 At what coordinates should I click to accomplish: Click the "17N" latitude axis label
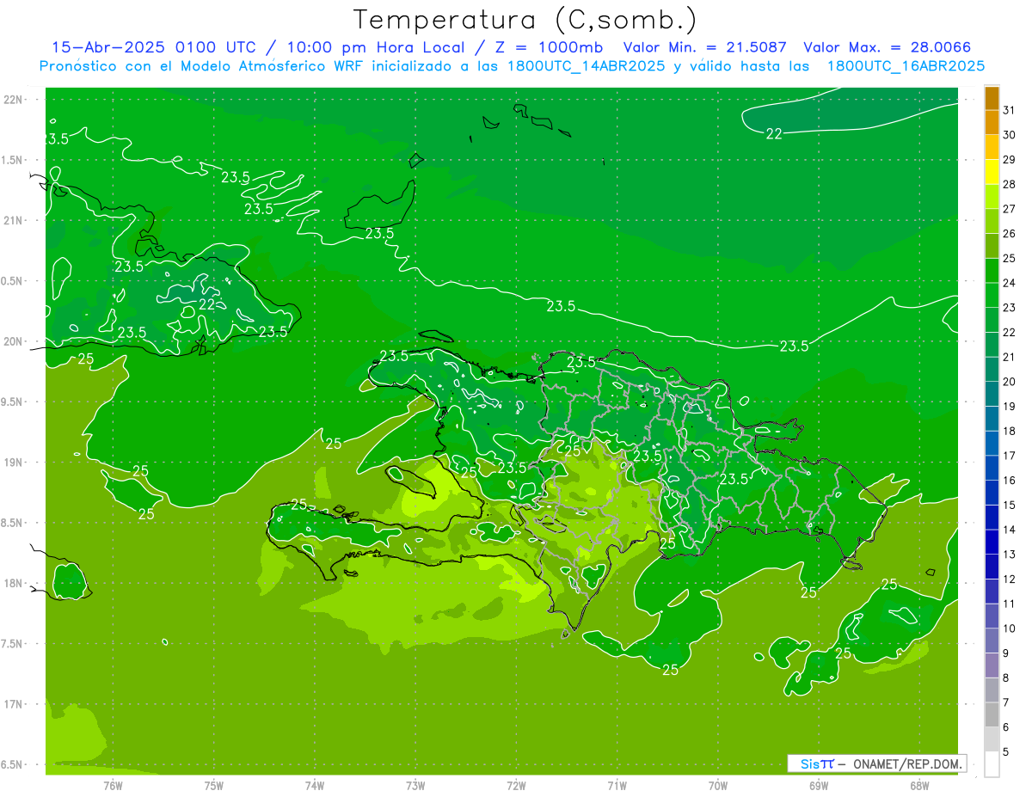(13, 704)
